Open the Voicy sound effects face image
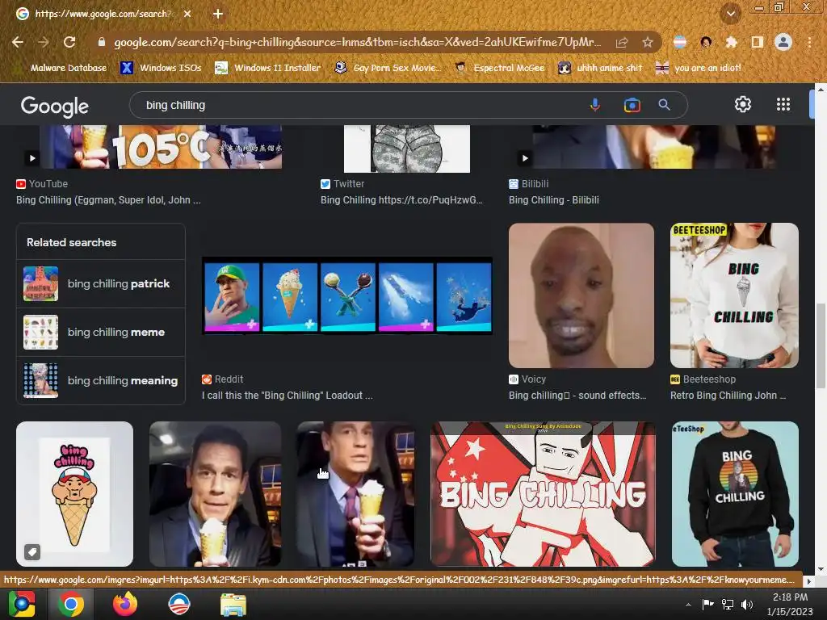 (x=581, y=295)
